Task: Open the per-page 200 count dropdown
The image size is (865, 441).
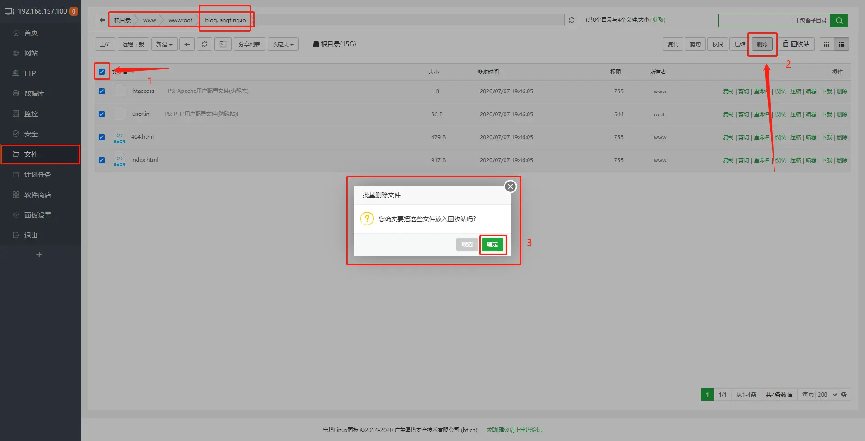Action: (827, 395)
